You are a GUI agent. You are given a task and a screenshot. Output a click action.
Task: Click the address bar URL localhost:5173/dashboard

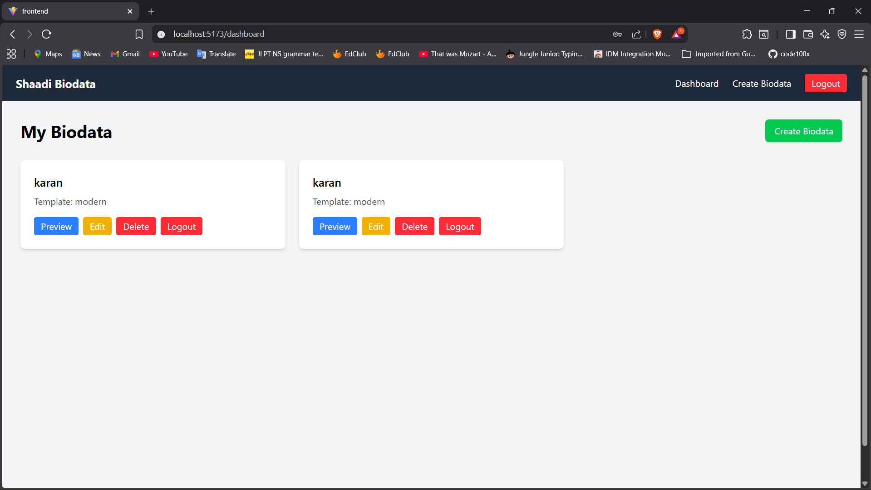(219, 34)
